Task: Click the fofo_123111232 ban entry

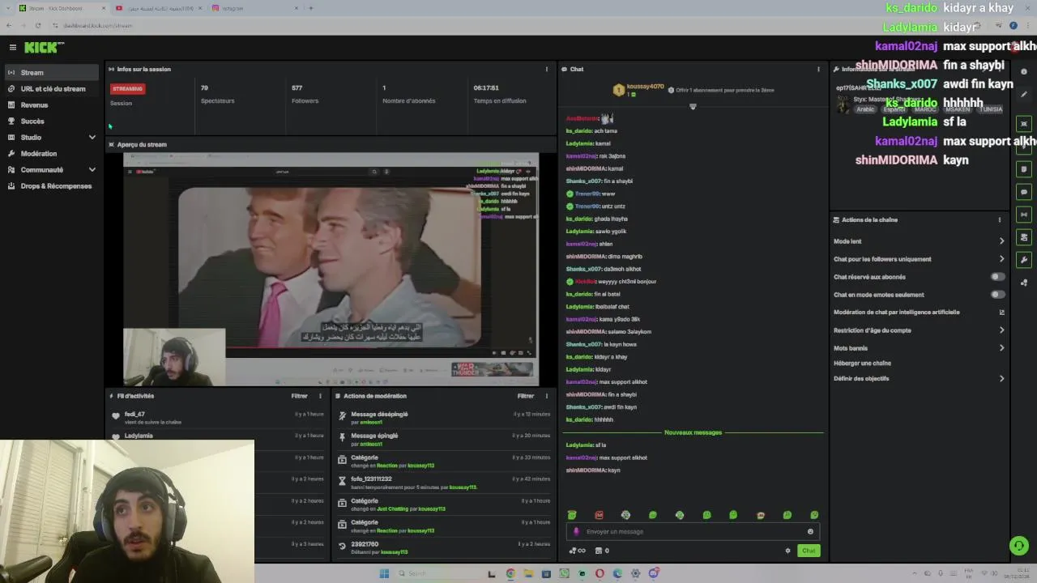Action: [444, 483]
